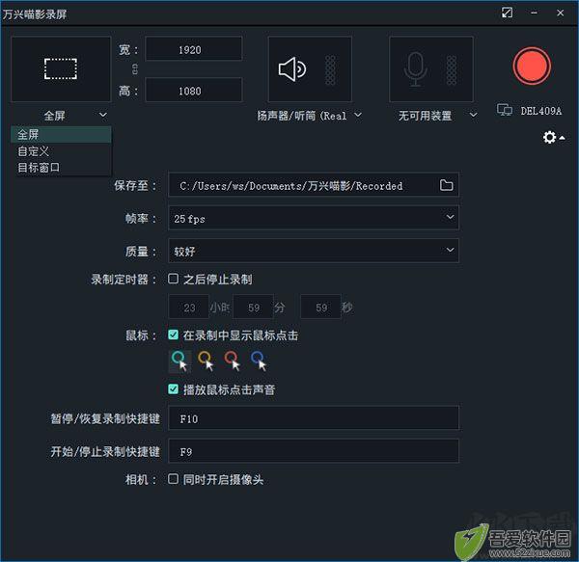Click the microphone icon
The image size is (579, 562).
(416, 69)
